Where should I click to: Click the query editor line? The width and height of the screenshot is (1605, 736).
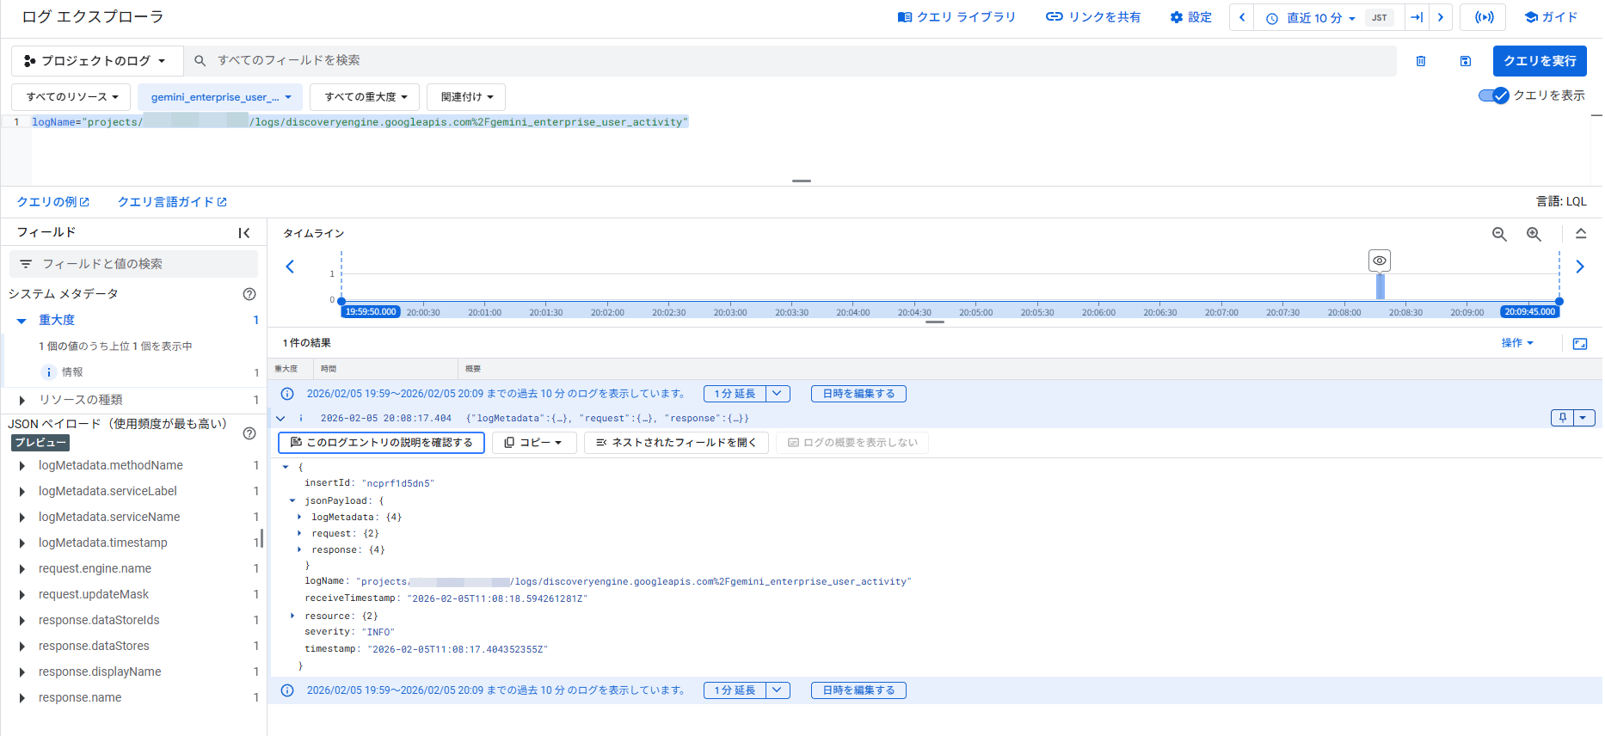pyautogui.click(x=360, y=122)
